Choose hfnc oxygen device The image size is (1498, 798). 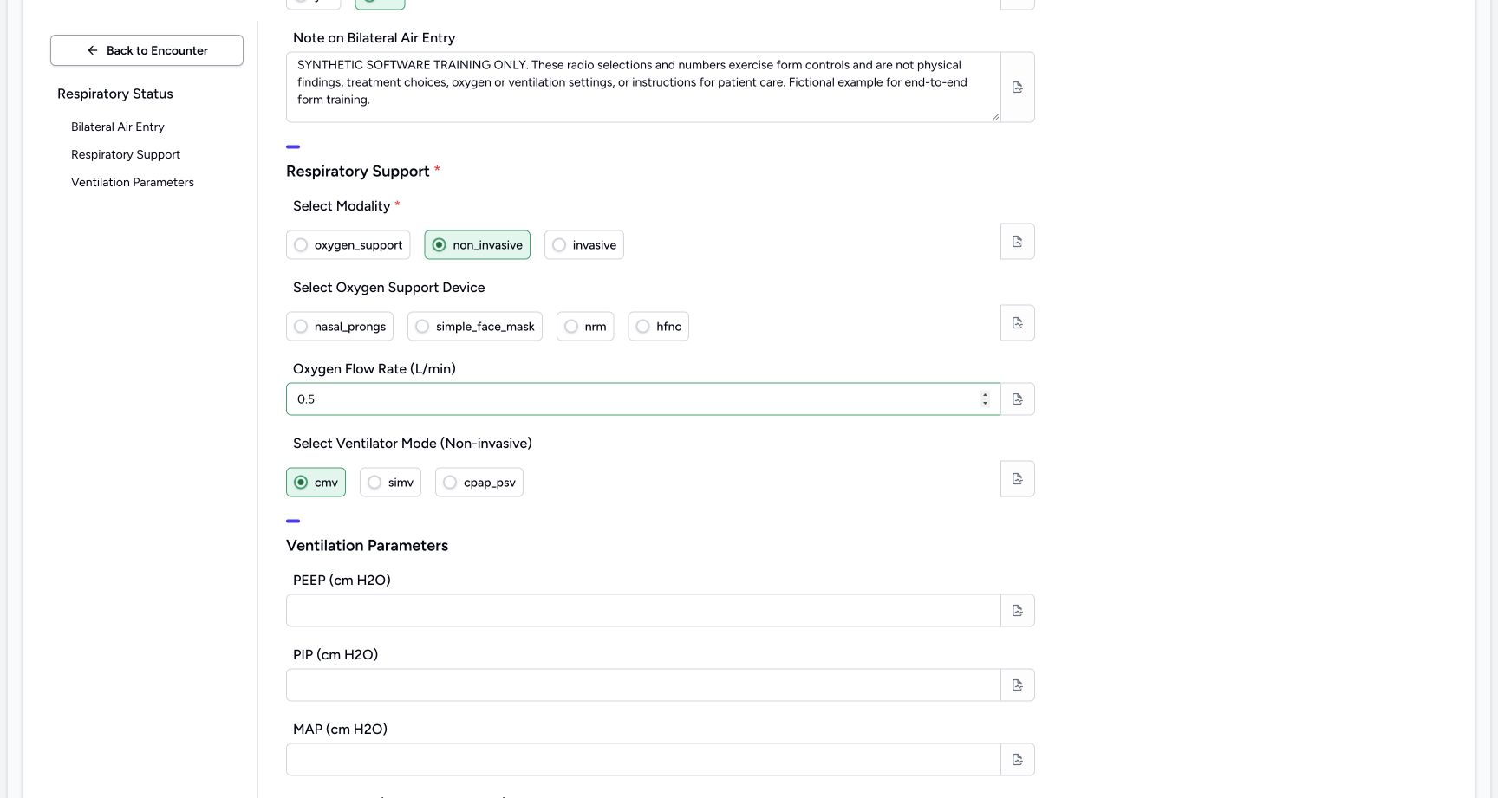pyautogui.click(x=658, y=327)
